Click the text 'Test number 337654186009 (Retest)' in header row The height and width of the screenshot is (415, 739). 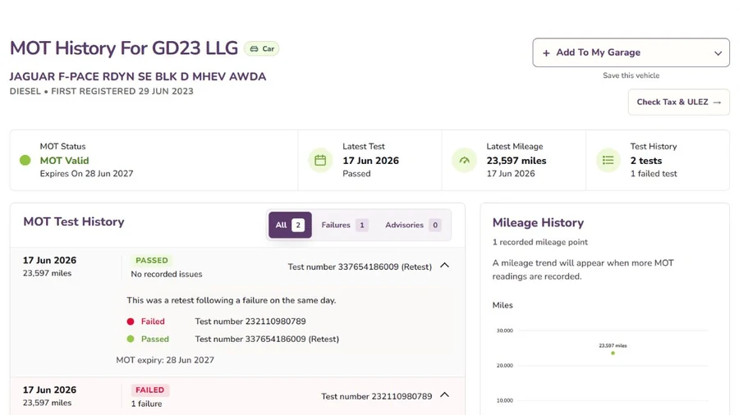(360, 267)
